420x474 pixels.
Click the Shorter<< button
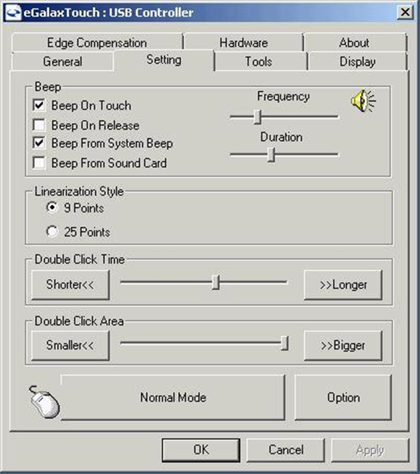click(x=70, y=285)
